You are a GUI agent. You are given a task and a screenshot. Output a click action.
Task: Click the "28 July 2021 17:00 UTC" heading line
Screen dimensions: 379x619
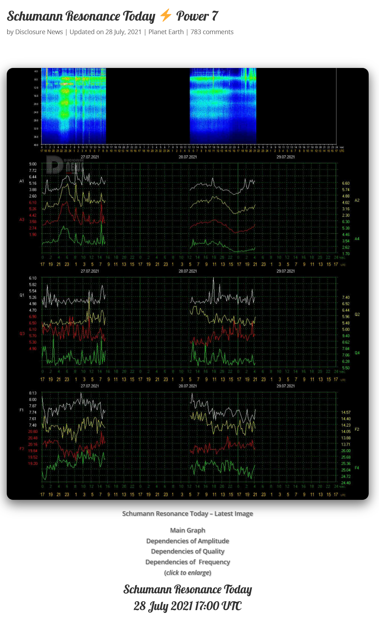188,606
